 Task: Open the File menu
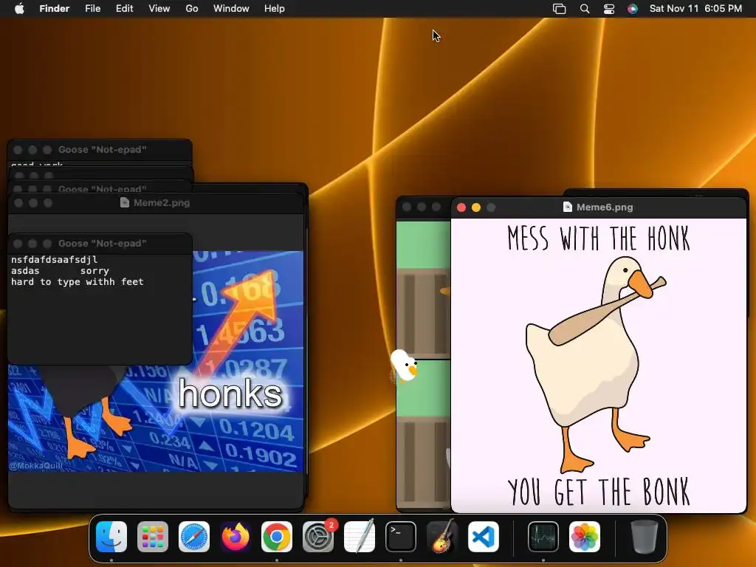[92, 9]
